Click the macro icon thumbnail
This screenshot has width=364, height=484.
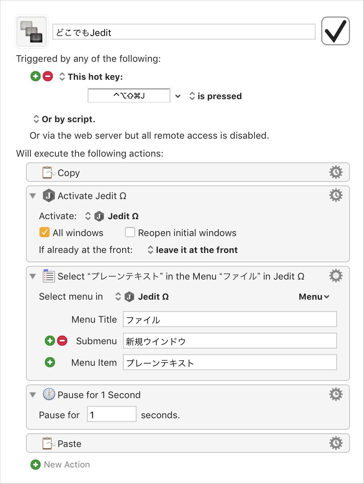(x=32, y=32)
